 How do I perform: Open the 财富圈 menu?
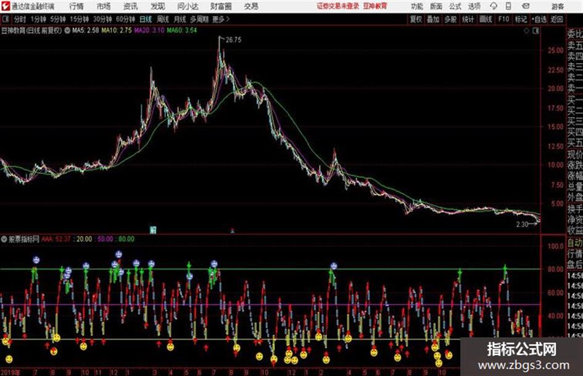pos(221,6)
